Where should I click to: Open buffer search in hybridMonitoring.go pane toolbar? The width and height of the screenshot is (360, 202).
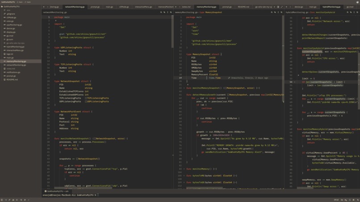click(x=347, y=12)
